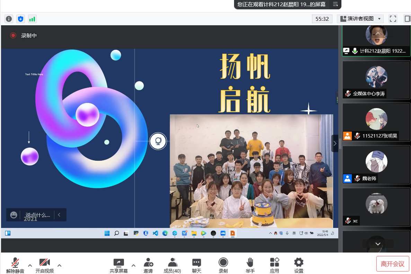Open the Invite (邀请) icon

(x=148, y=265)
